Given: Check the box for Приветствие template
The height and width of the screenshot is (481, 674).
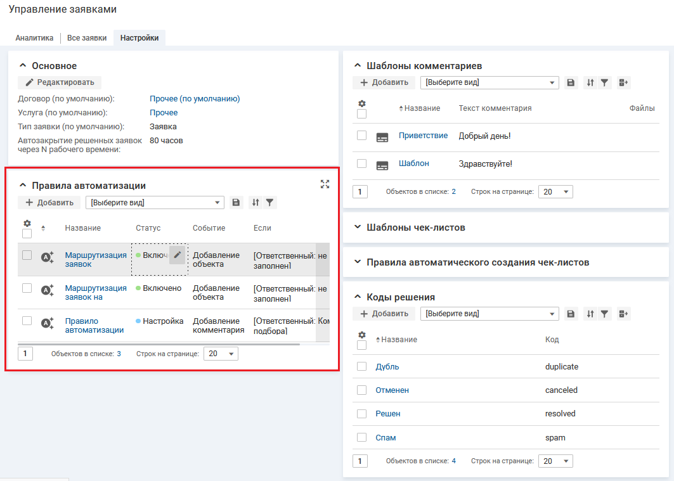Looking at the screenshot, I should (361, 136).
